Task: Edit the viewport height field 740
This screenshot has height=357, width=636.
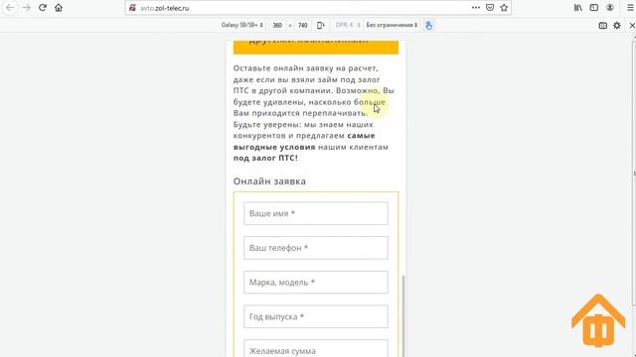Action: 302,25
